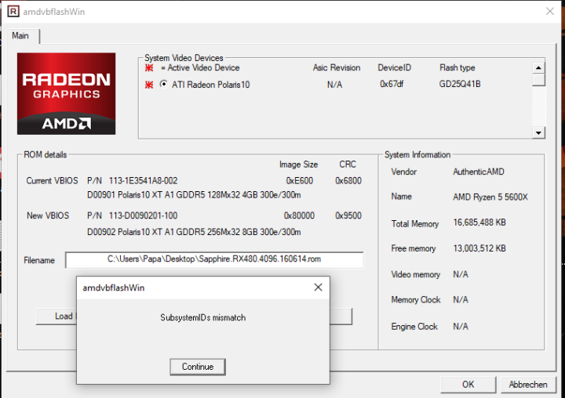Viewport: 565px width, 398px height.
Task: Click the Engine Clock N/A value
Action: click(461, 327)
